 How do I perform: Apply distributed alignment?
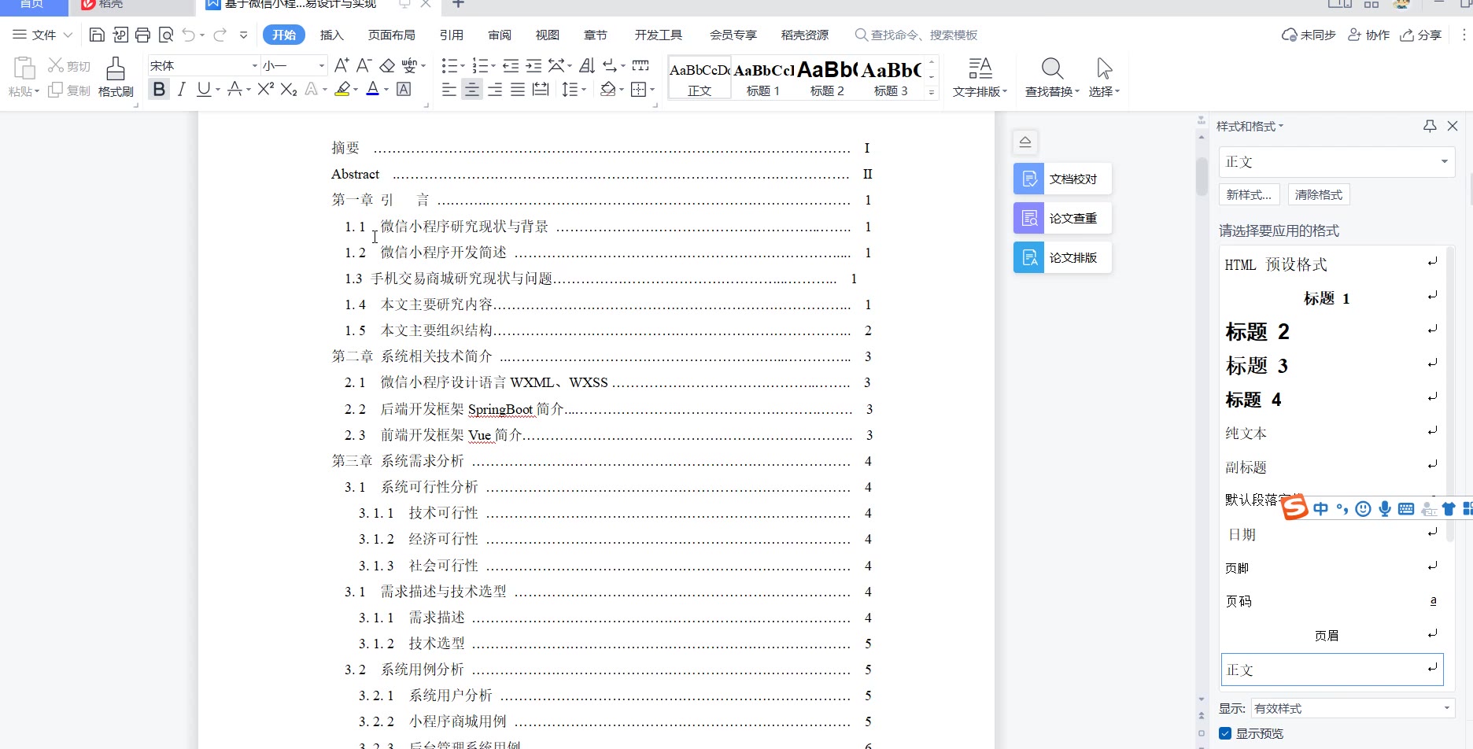pos(541,89)
